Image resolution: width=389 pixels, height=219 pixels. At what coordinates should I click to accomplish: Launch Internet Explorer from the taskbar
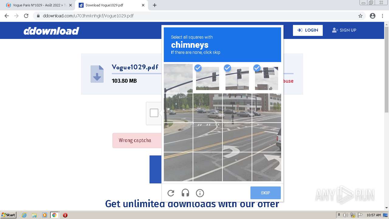[x=24, y=215]
